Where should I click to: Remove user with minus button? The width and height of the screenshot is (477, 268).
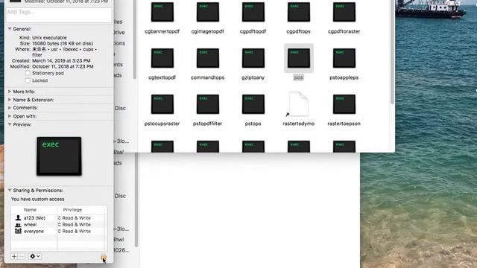[x=22, y=256]
